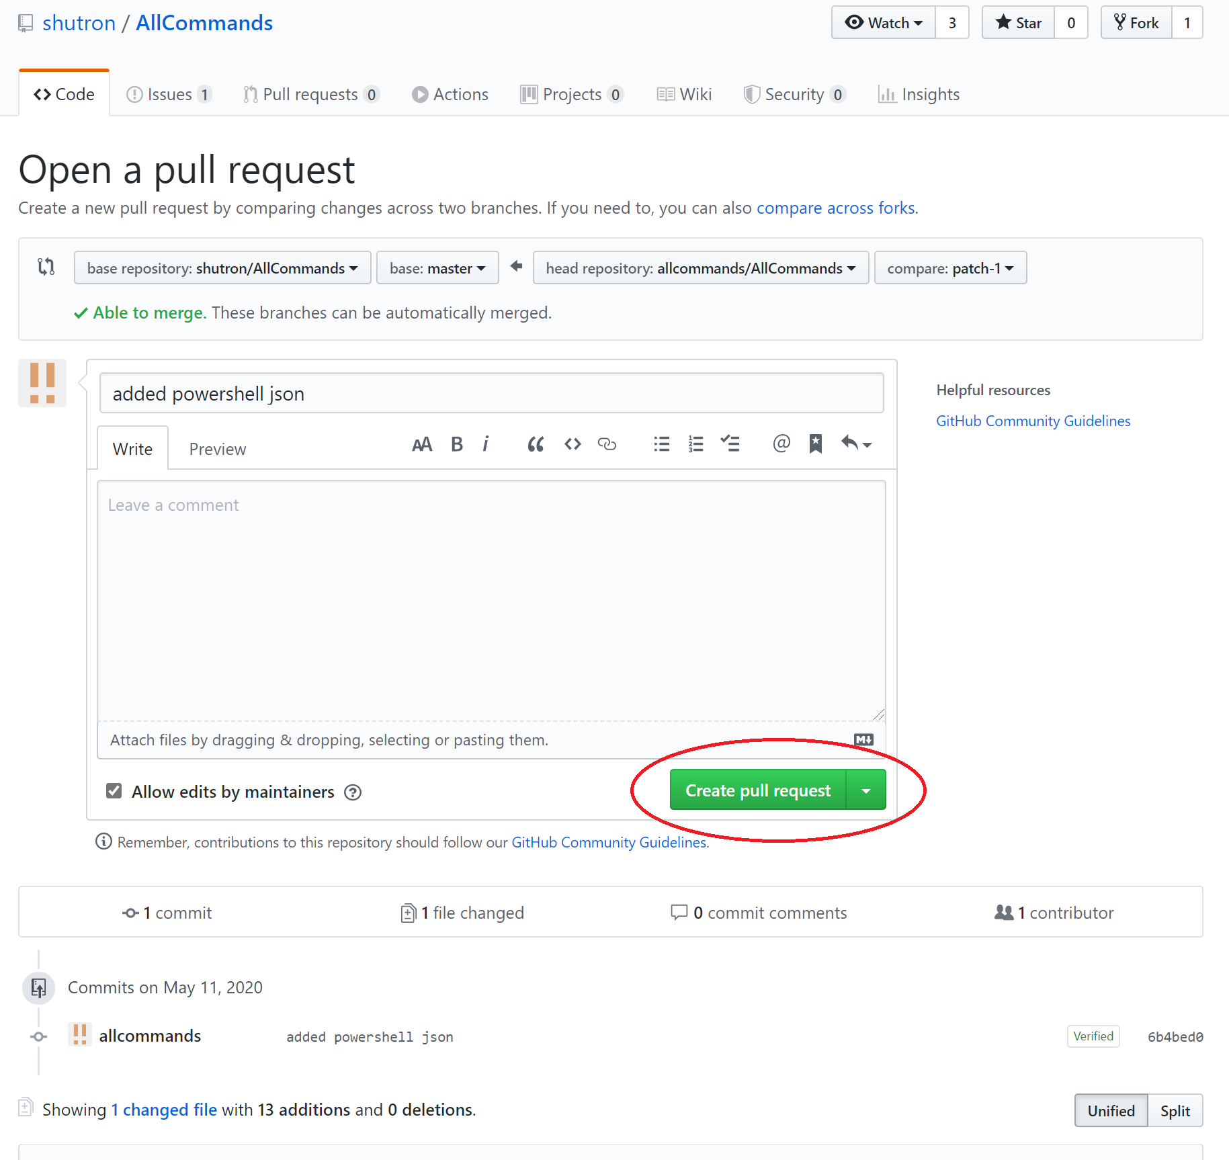This screenshot has height=1160, width=1229.
Task: Open the Pull requests tab
Action: point(311,94)
